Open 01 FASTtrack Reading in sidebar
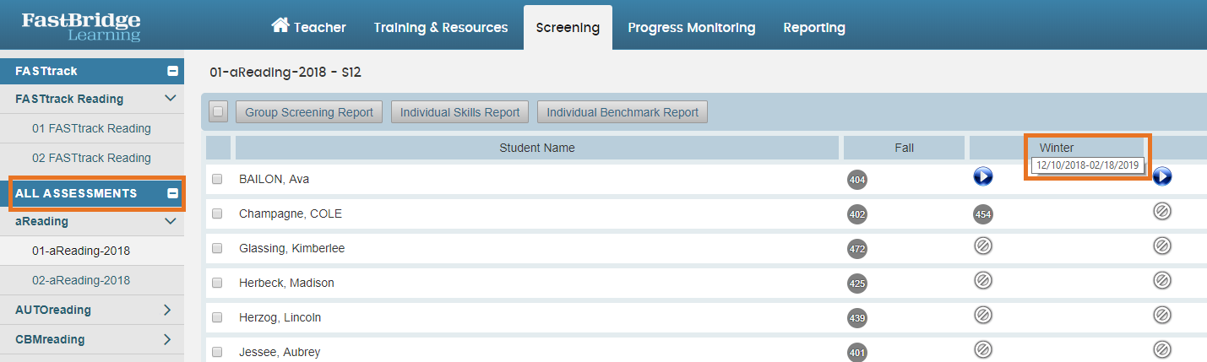This screenshot has height=362, width=1207. pyautogui.click(x=92, y=128)
